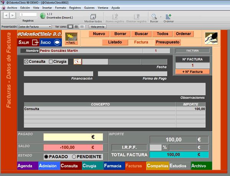
Task: Click the Todos button
Action: pos(163,34)
